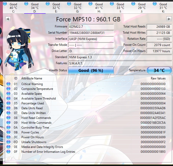Click status orb for Available Spare Threshold
The image size is (173, 166).
[8, 99]
